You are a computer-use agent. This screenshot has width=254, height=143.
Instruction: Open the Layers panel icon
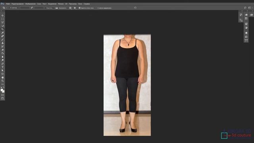coord(246,33)
